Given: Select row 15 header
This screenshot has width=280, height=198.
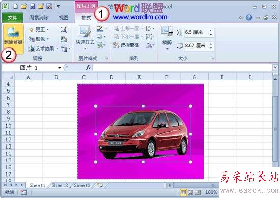Looking at the screenshot, I should pos(8,160).
